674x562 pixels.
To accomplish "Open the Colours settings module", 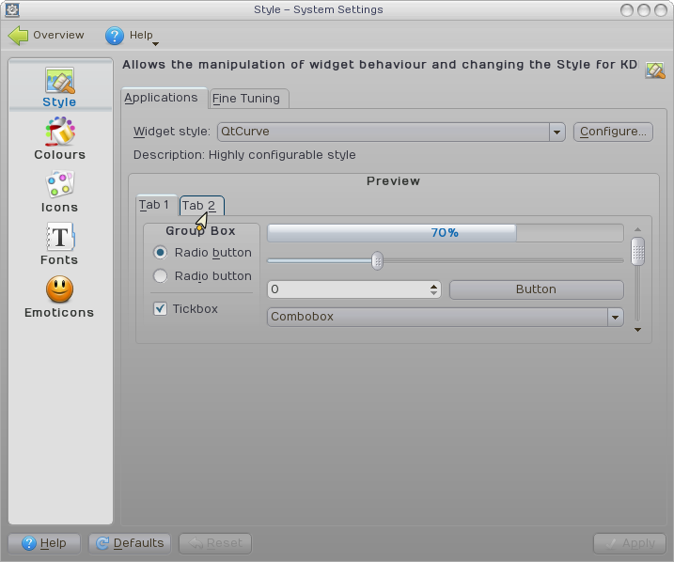I will tap(60, 139).
